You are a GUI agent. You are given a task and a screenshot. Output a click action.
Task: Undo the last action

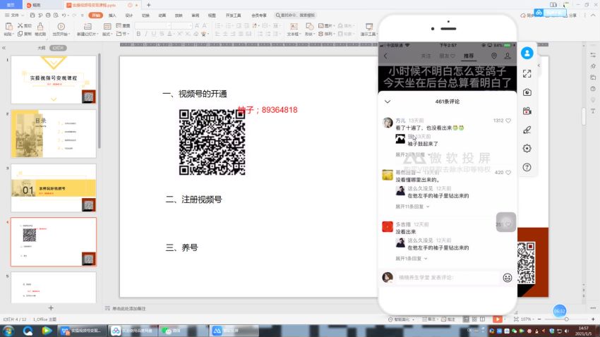click(x=64, y=16)
